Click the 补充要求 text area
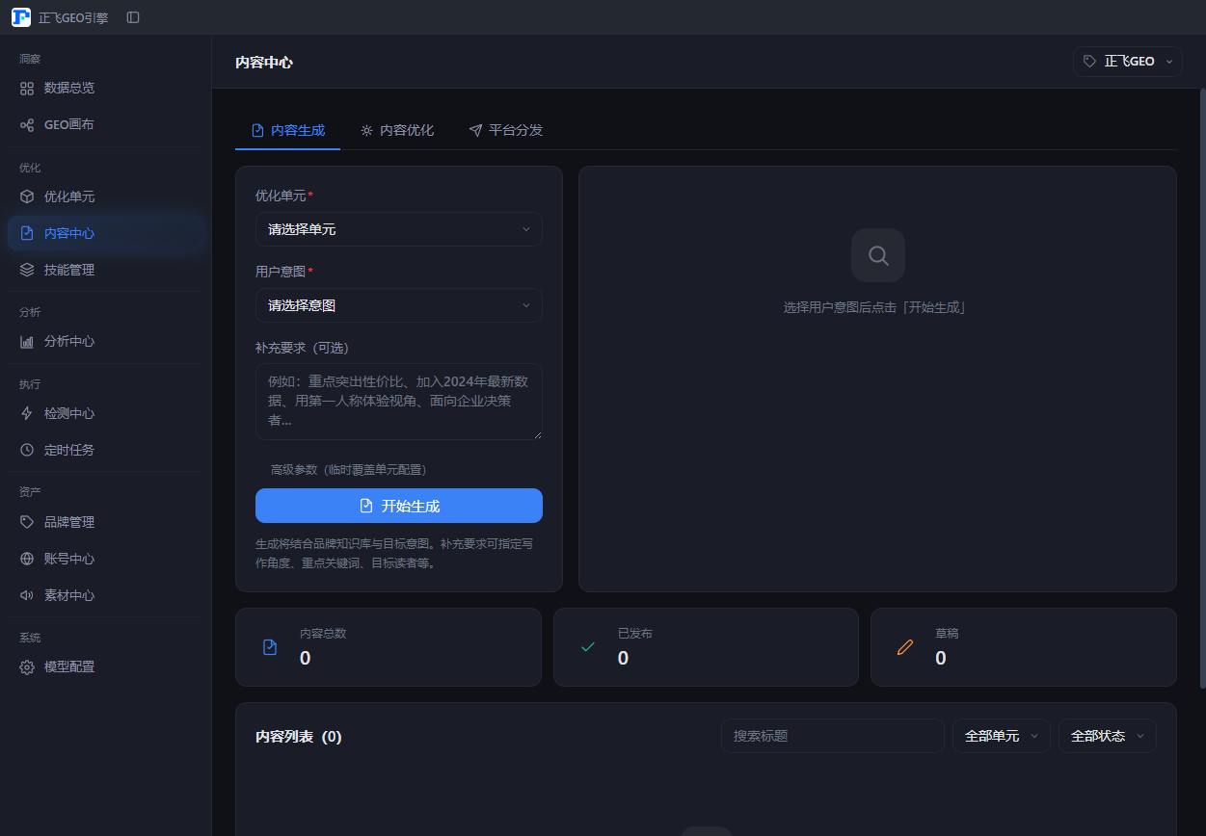This screenshot has width=1206, height=836. (399, 402)
